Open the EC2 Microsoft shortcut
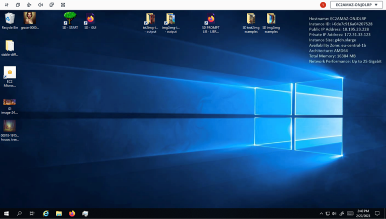 point(10,73)
